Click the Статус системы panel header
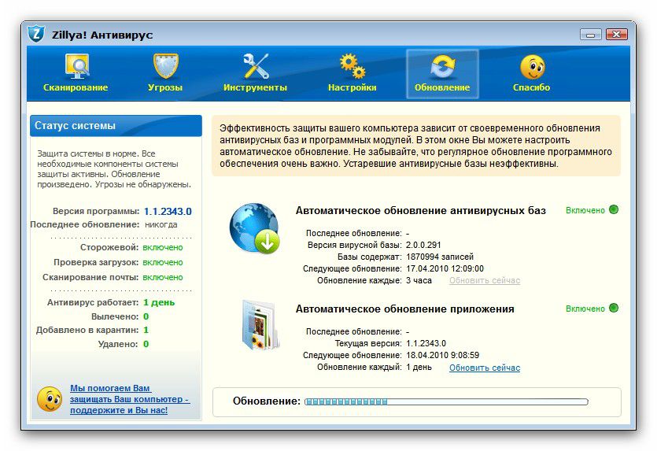Screen dimensions: 657x451 [116, 126]
